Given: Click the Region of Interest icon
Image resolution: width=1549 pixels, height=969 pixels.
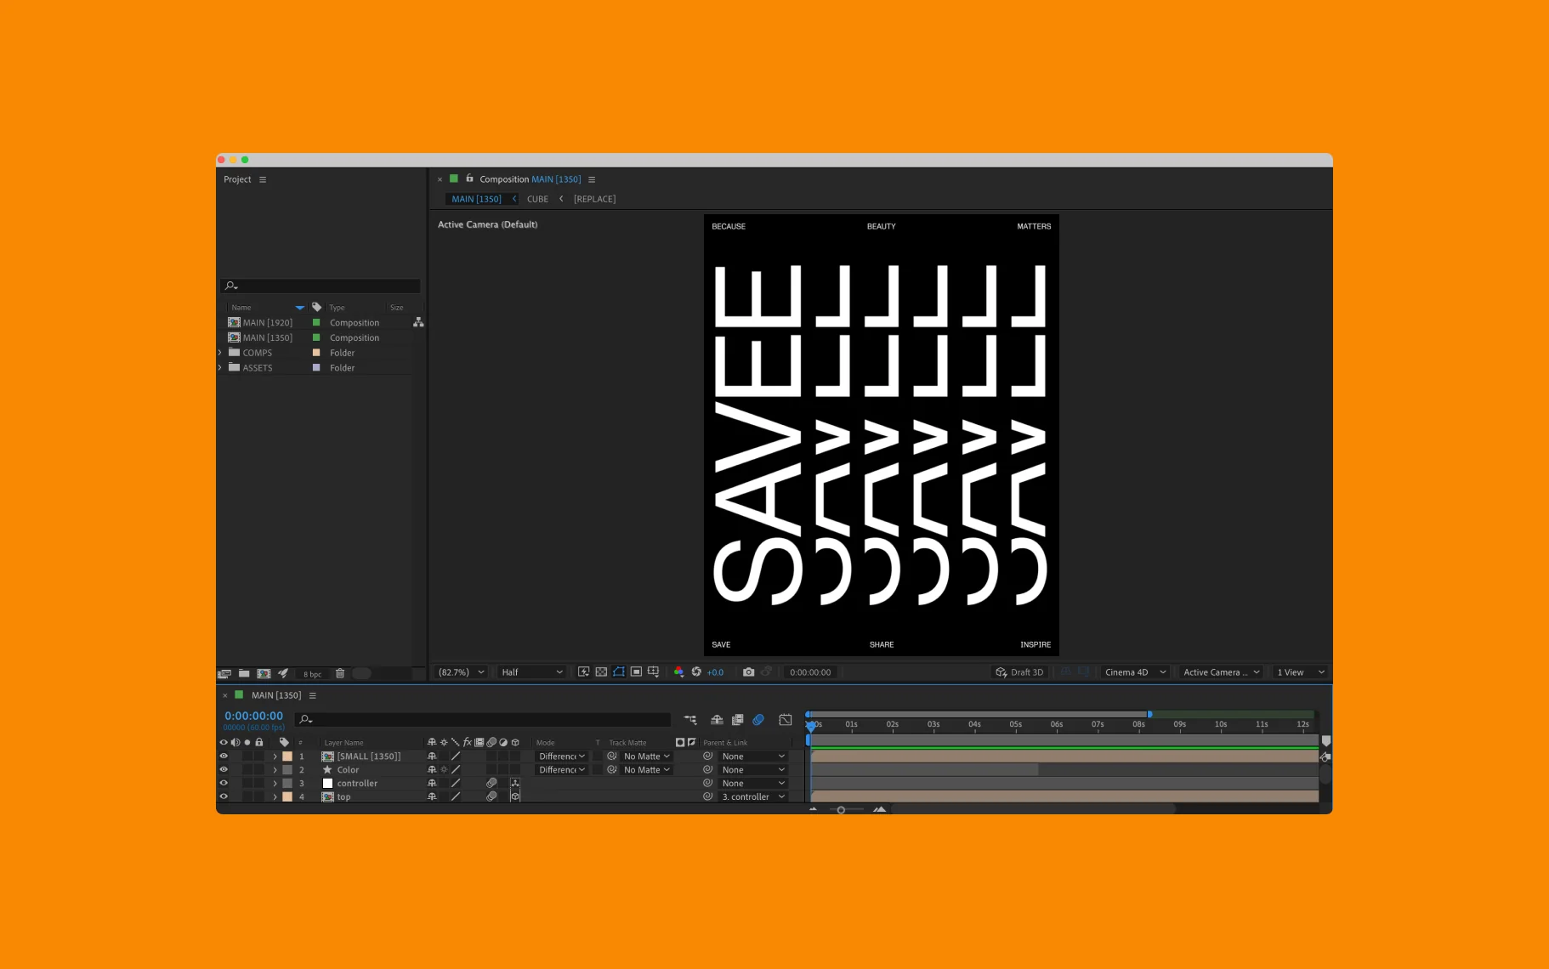Looking at the screenshot, I should (x=636, y=671).
